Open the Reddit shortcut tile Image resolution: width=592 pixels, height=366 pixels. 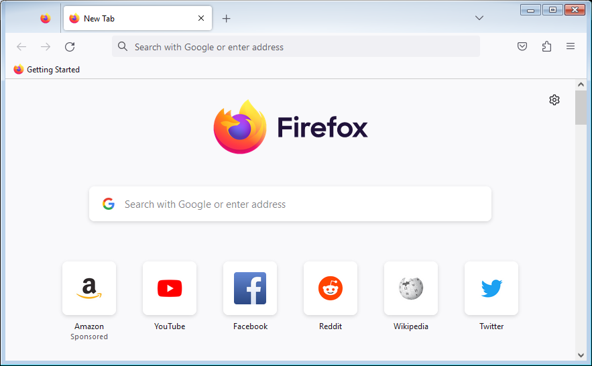(x=331, y=288)
